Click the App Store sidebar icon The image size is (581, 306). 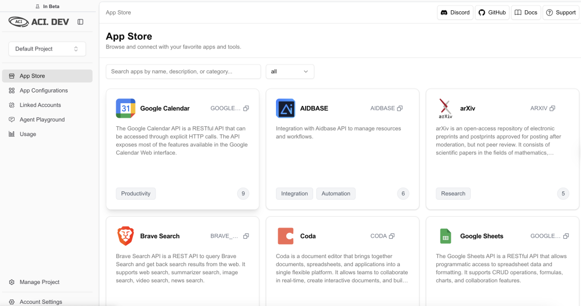(12, 76)
